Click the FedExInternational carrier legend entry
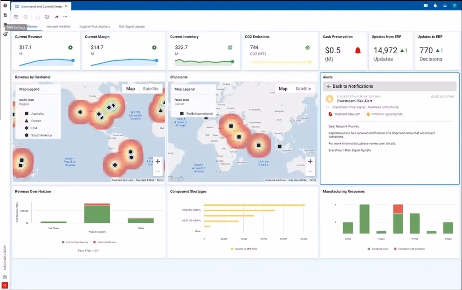This screenshot has height=290, width=462. click(196, 113)
